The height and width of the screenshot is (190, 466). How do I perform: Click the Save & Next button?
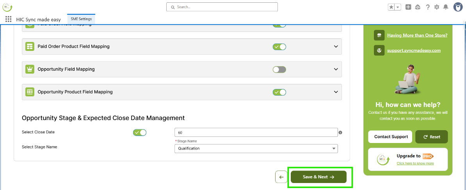point(318,177)
